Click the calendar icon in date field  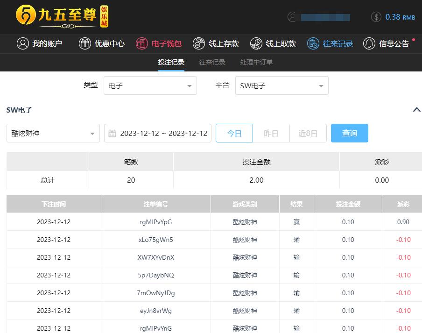click(x=112, y=133)
